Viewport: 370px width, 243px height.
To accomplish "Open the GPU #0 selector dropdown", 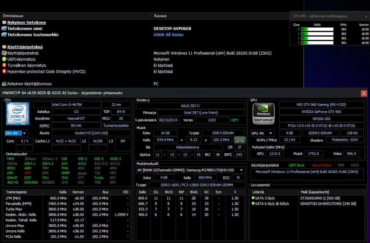I will 262,133.
